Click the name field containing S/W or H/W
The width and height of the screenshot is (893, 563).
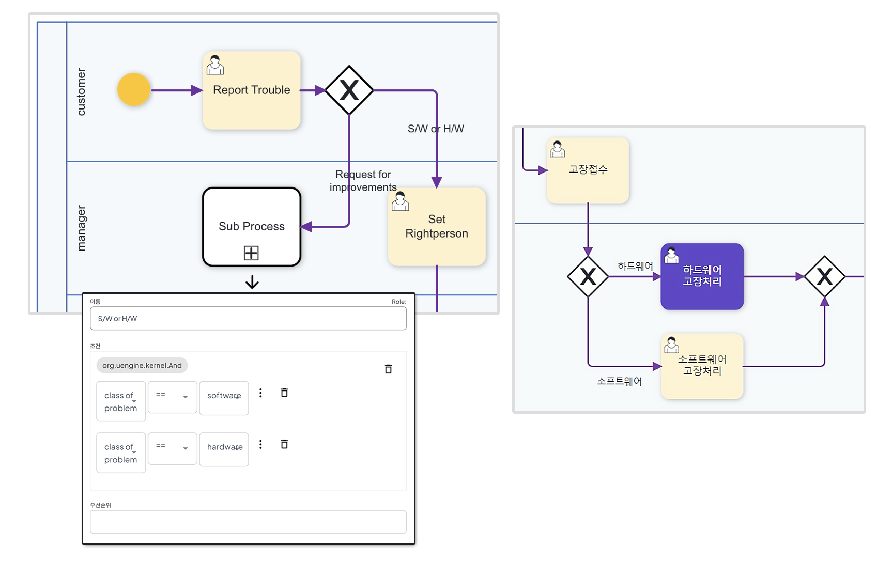click(x=248, y=319)
